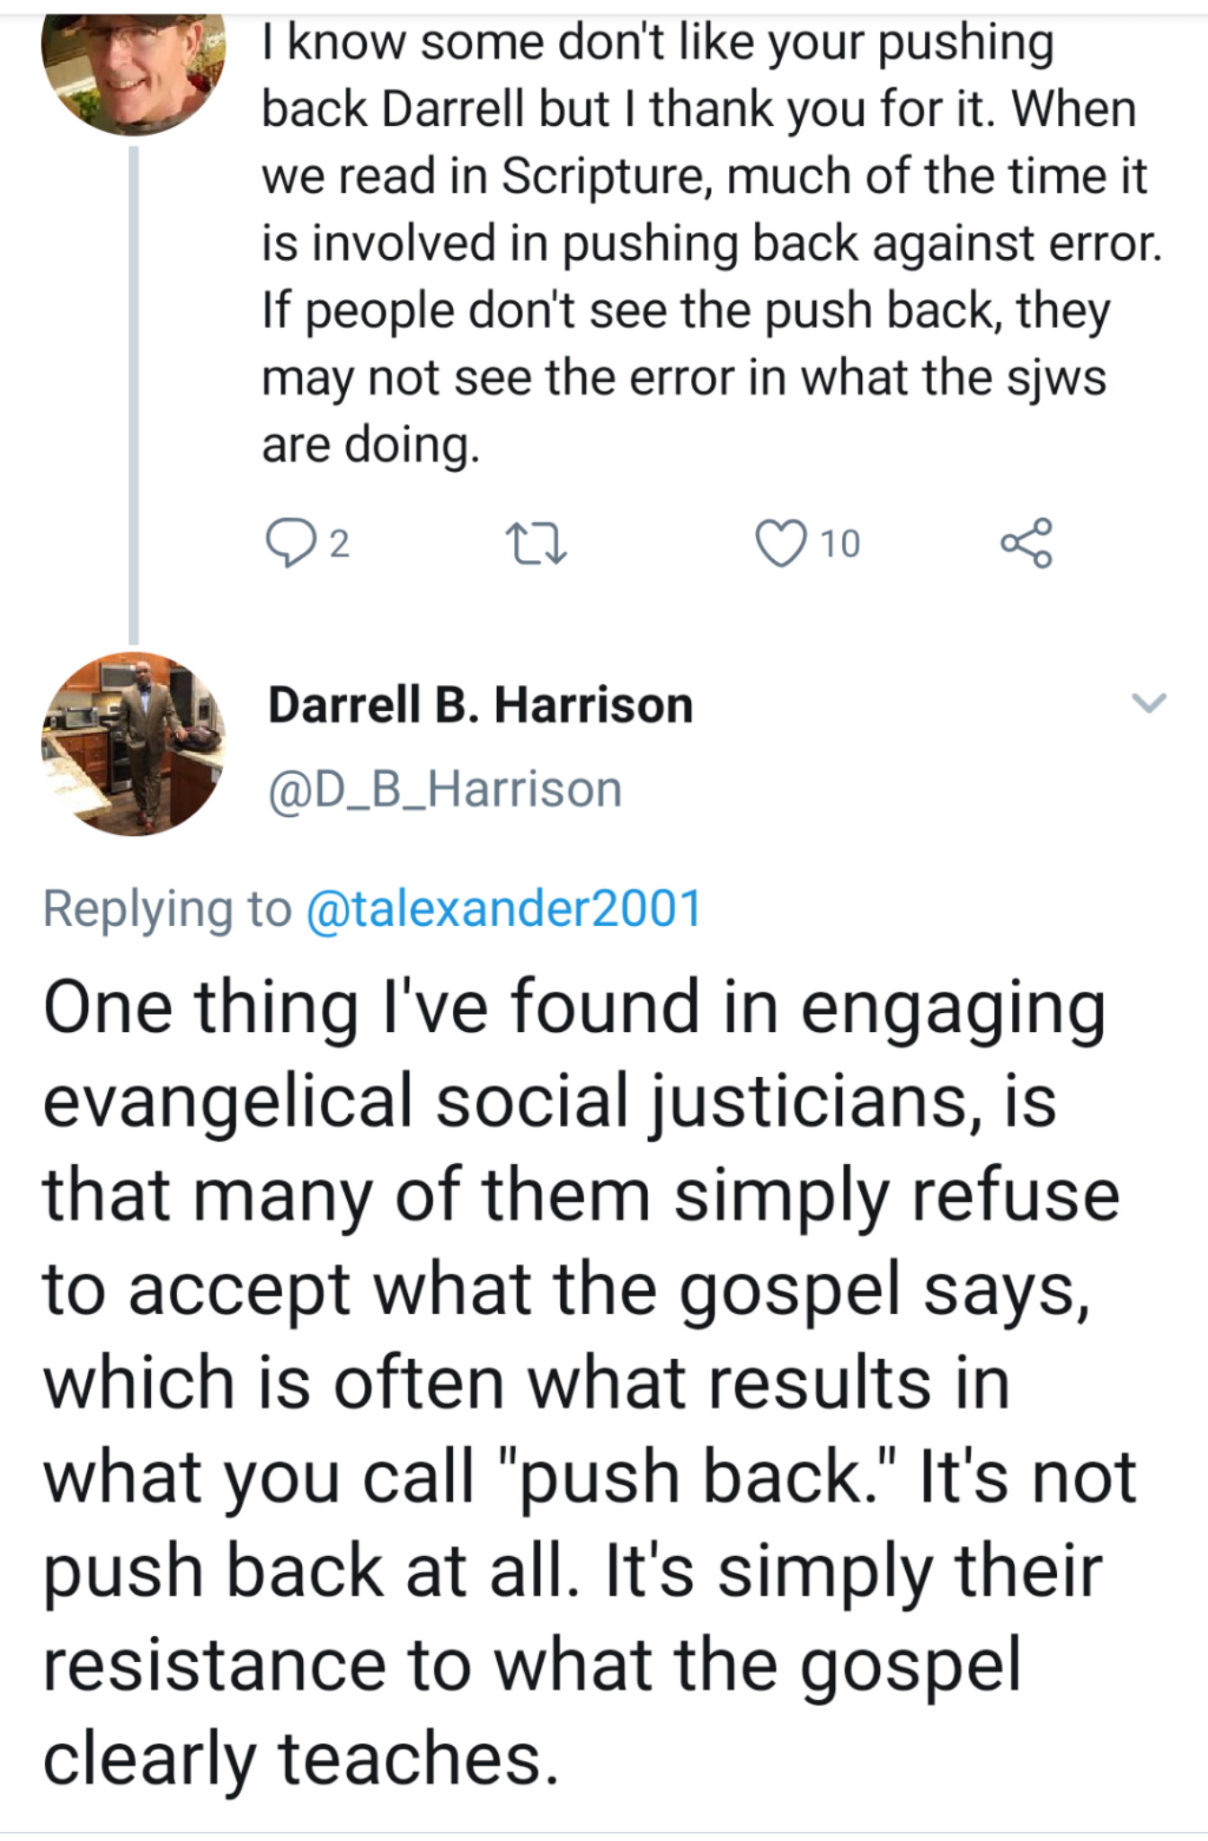Image resolution: width=1208 pixels, height=1841 pixels.
Task: View the 2 replies count
Action: pyautogui.click(x=338, y=544)
